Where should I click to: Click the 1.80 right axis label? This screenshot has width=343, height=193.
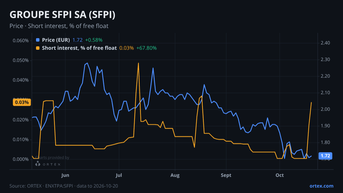click(x=326, y=143)
